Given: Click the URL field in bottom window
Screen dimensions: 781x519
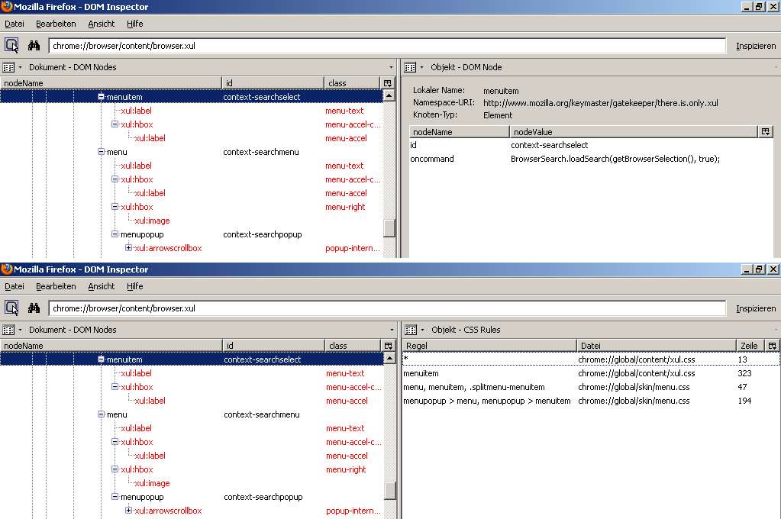Looking at the screenshot, I should [387, 308].
